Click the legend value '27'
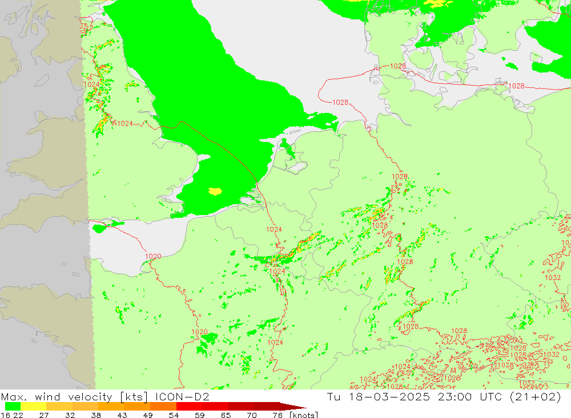 (44, 415)
